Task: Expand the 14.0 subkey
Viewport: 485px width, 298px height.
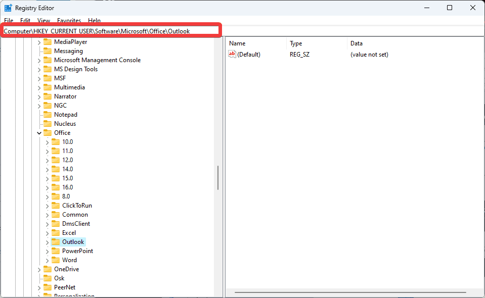Action: point(48,170)
